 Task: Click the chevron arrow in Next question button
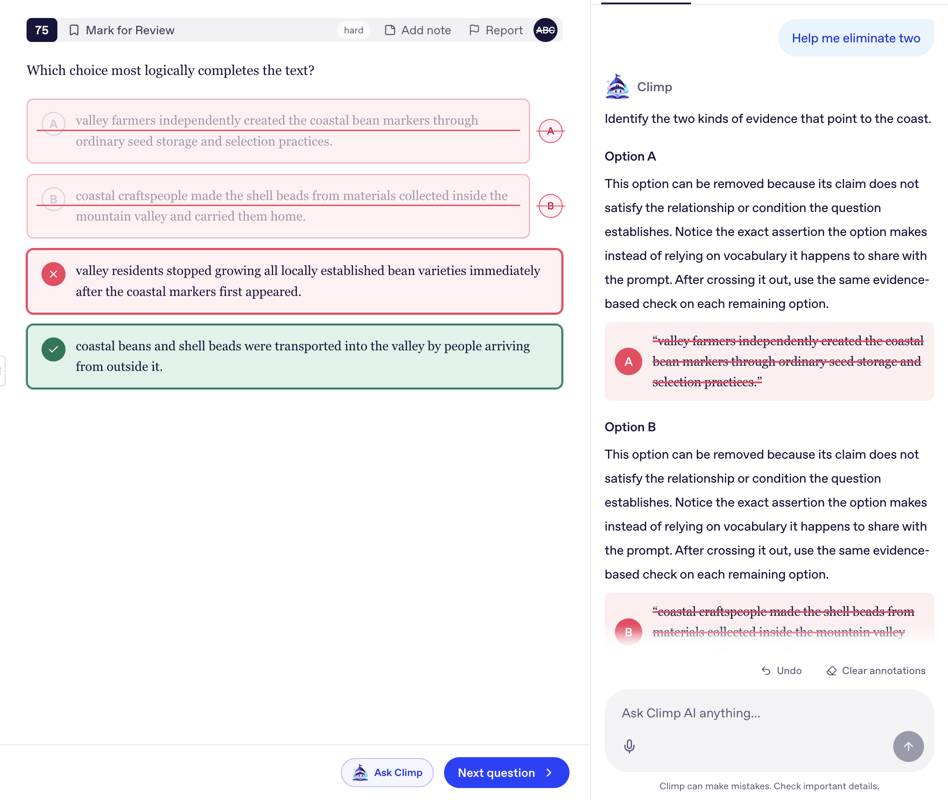(x=549, y=772)
